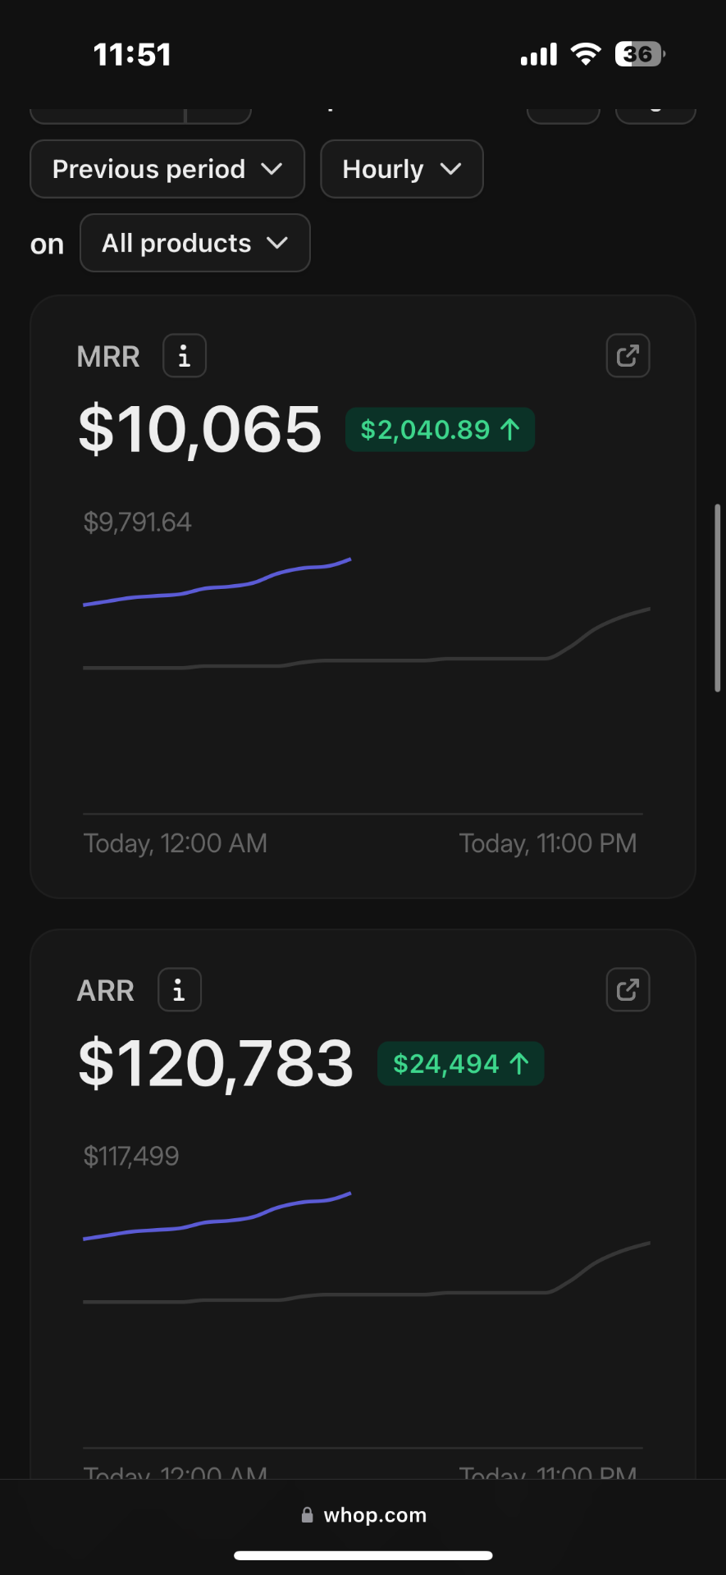
Task: Tap the $10,065 MRR value
Action: pos(200,430)
